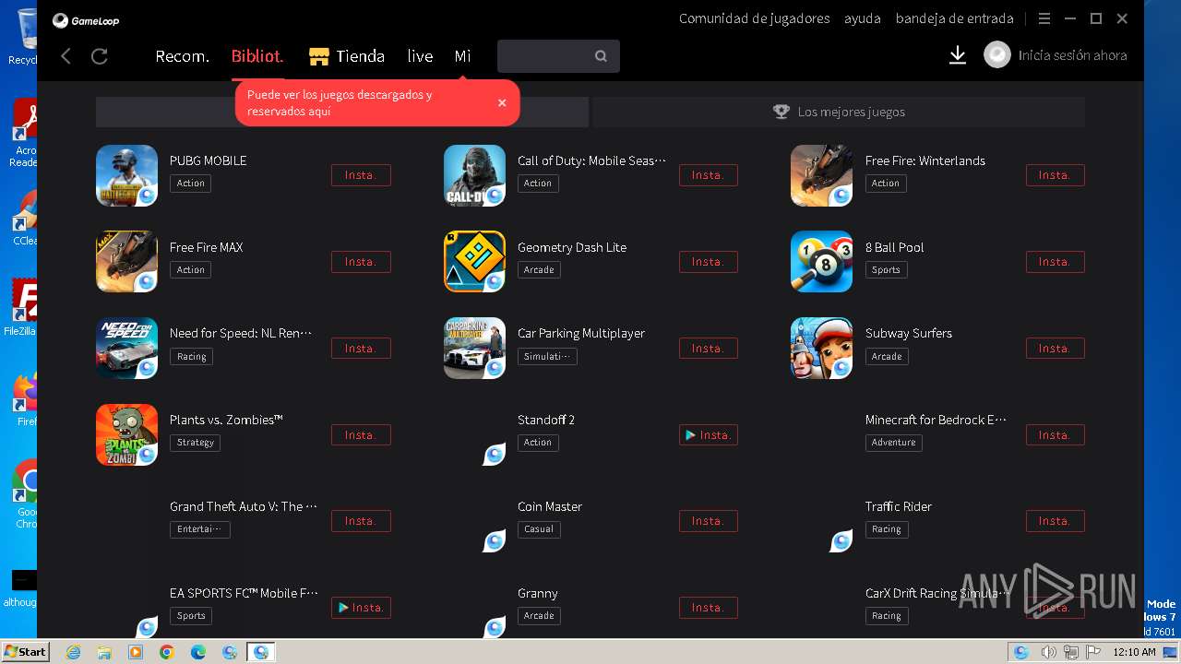Install PUBG MOBILE
The width and height of the screenshot is (1181, 664).
[361, 175]
